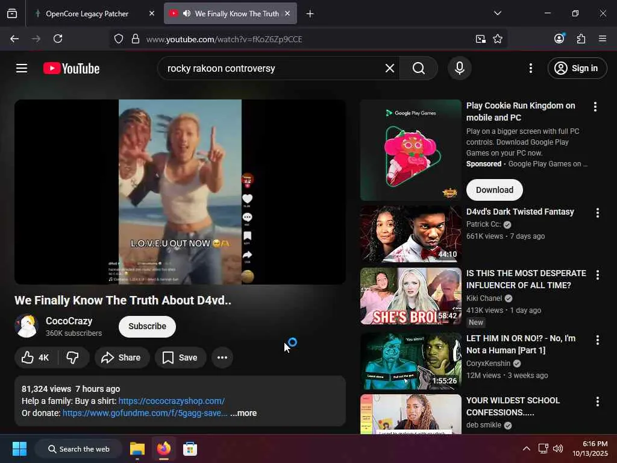Open the YouTube guide hamburger menu

(22, 68)
